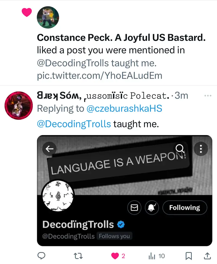Unlike the post with 2 likes

[x=116, y=256]
